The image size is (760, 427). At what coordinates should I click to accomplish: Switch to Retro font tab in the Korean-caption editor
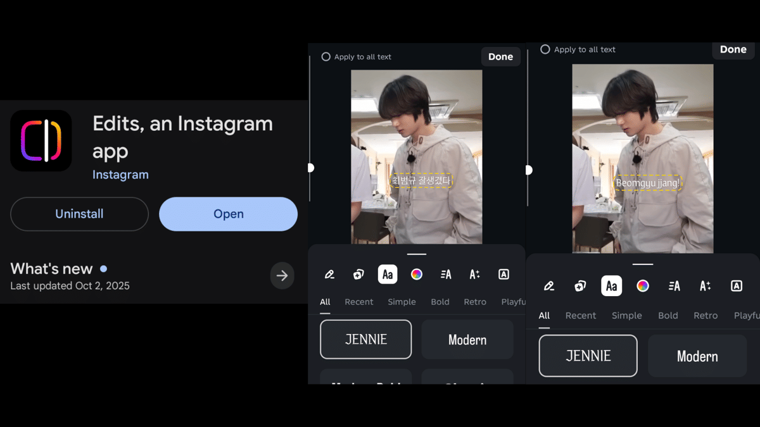click(x=474, y=302)
